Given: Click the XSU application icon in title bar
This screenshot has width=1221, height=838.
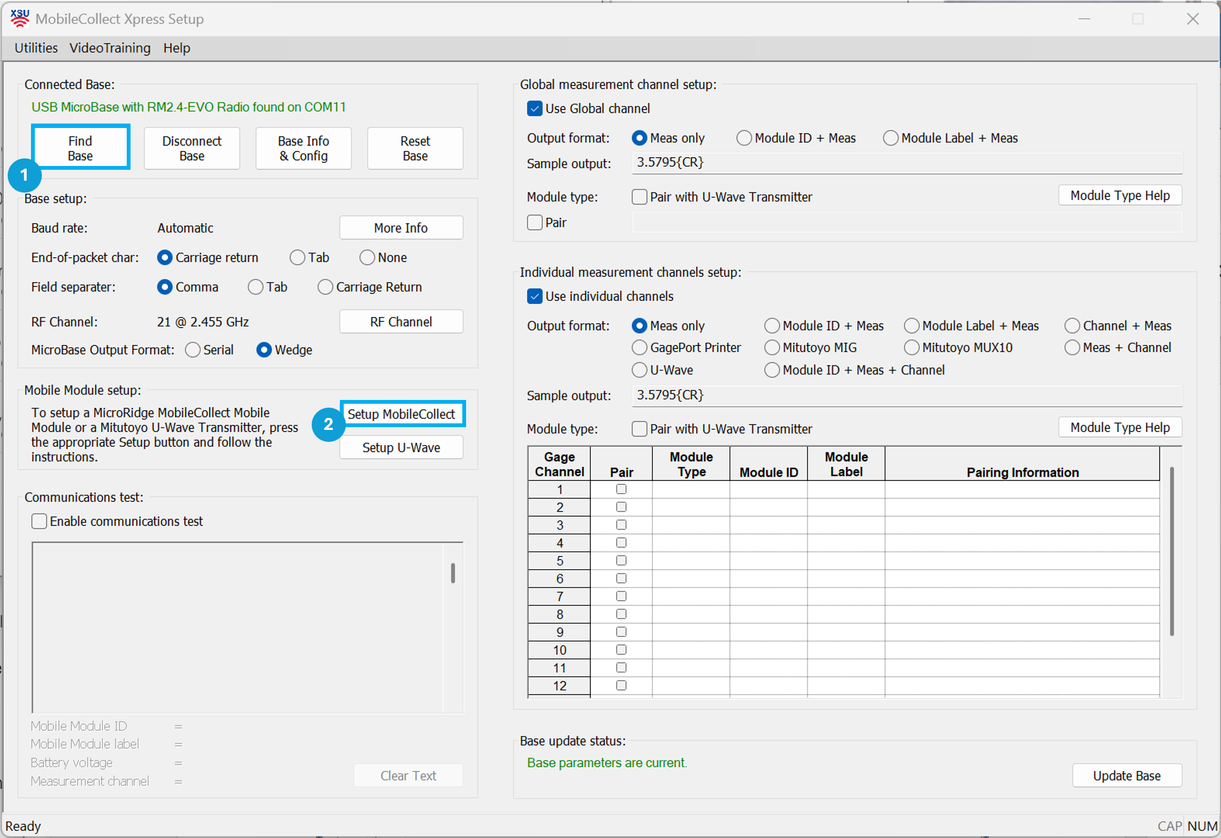Looking at the screenshot, I should coord(20,19).
